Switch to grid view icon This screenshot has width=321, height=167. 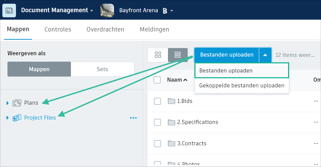pos(158,55)
